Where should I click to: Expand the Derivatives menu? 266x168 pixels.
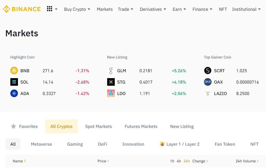click(x=153, y=9)
